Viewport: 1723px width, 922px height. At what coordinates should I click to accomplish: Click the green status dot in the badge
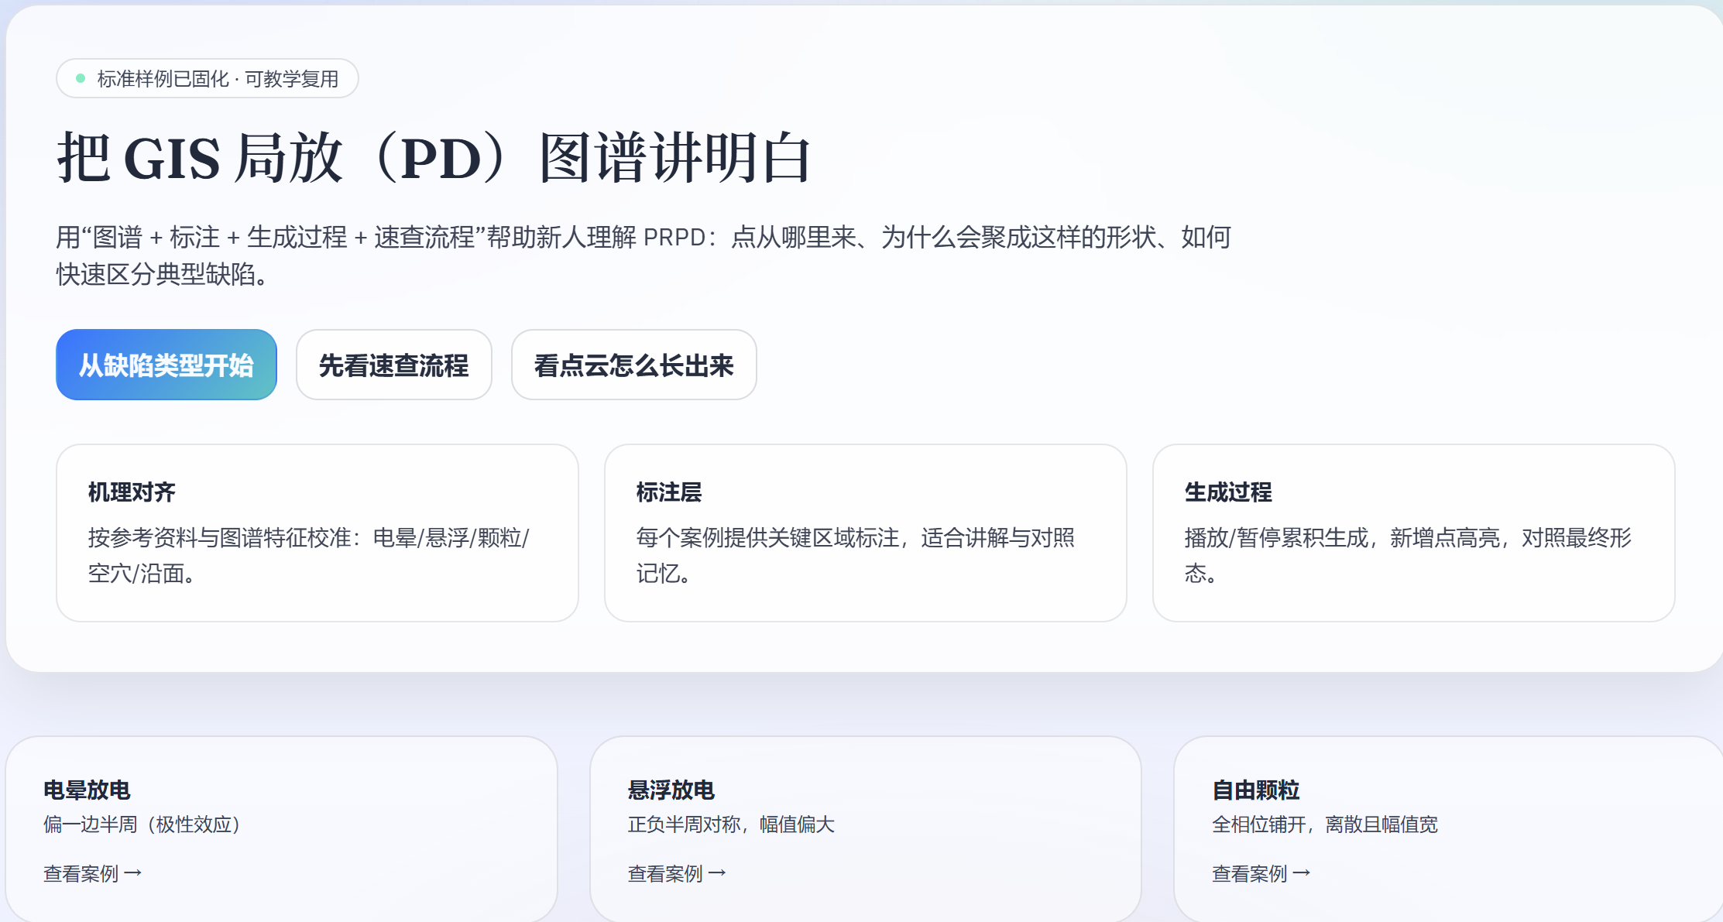coord(81,77)
